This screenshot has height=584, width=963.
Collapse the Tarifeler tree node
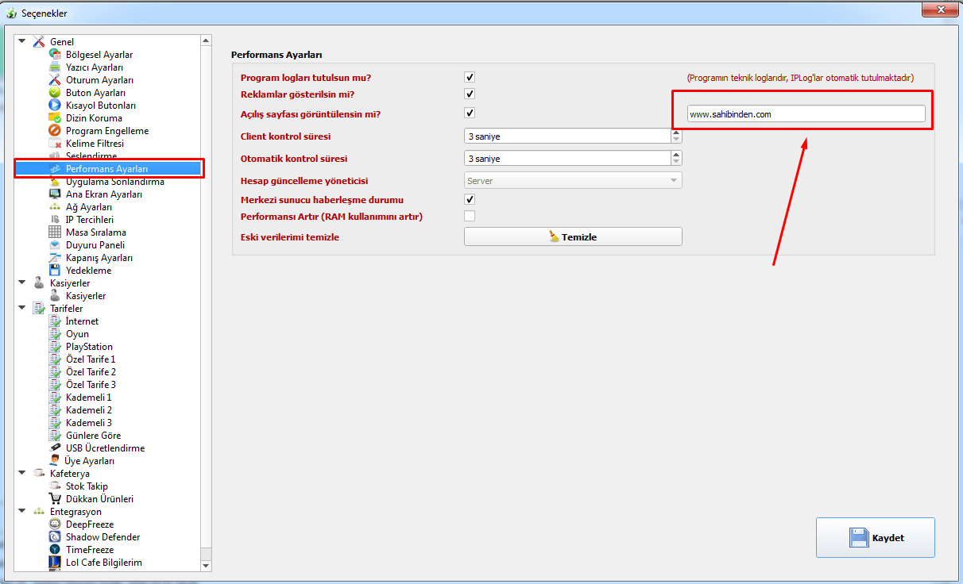click(x=21, y=308)
